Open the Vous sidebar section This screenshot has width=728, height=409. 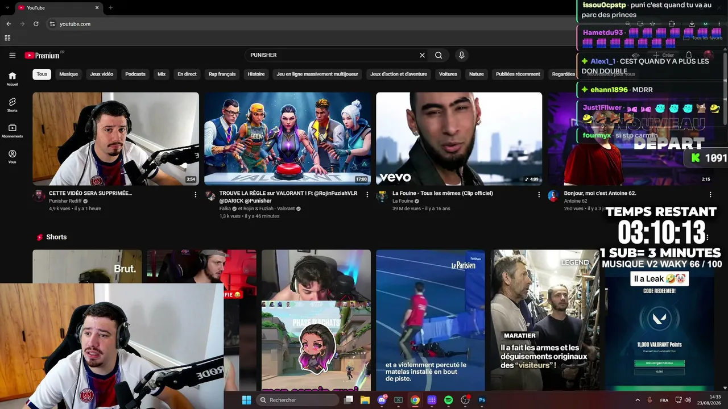(x=12, y=157)
